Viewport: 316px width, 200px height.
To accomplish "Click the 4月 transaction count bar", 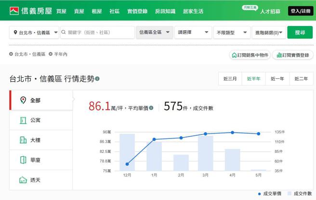I will tap(232, 160).
